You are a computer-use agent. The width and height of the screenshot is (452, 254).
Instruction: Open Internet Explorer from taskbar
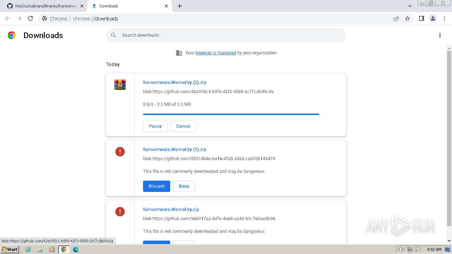(28, 249)
